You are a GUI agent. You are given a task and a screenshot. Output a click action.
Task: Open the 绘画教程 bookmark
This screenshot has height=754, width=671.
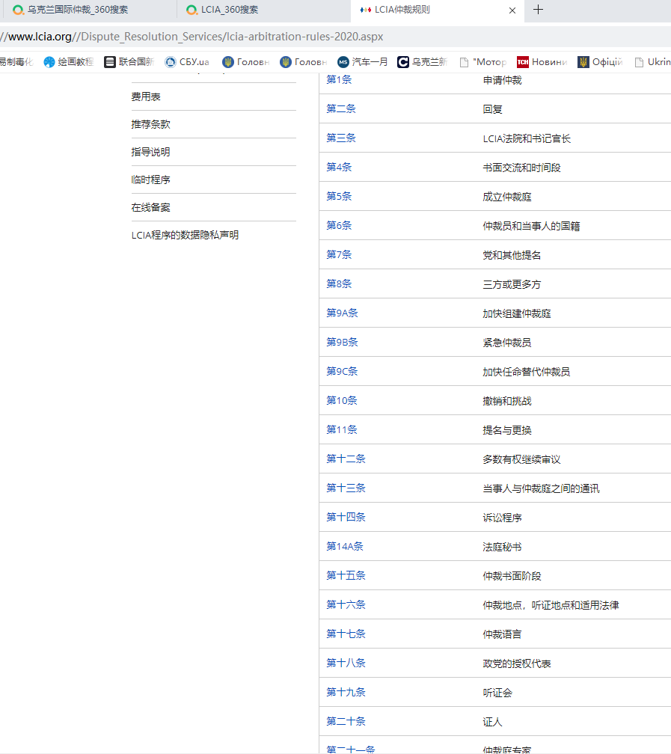click(69, 62)
